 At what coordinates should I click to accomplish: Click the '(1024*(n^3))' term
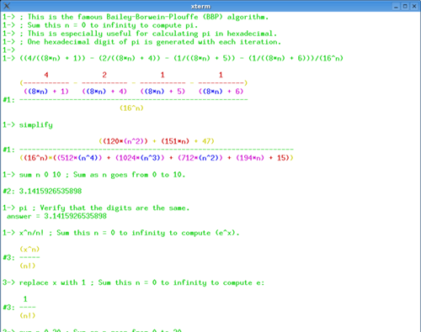point(140,158)
